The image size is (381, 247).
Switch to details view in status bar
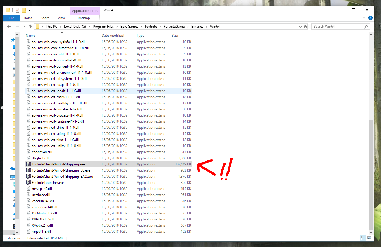coord(363,238)
